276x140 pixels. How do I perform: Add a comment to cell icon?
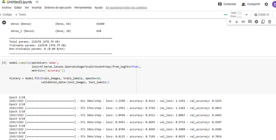tap(250, 22)
